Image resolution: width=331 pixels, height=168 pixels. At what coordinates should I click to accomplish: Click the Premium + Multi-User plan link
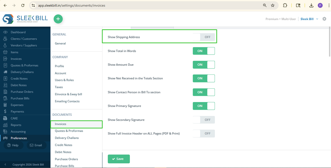coord(281,19)
